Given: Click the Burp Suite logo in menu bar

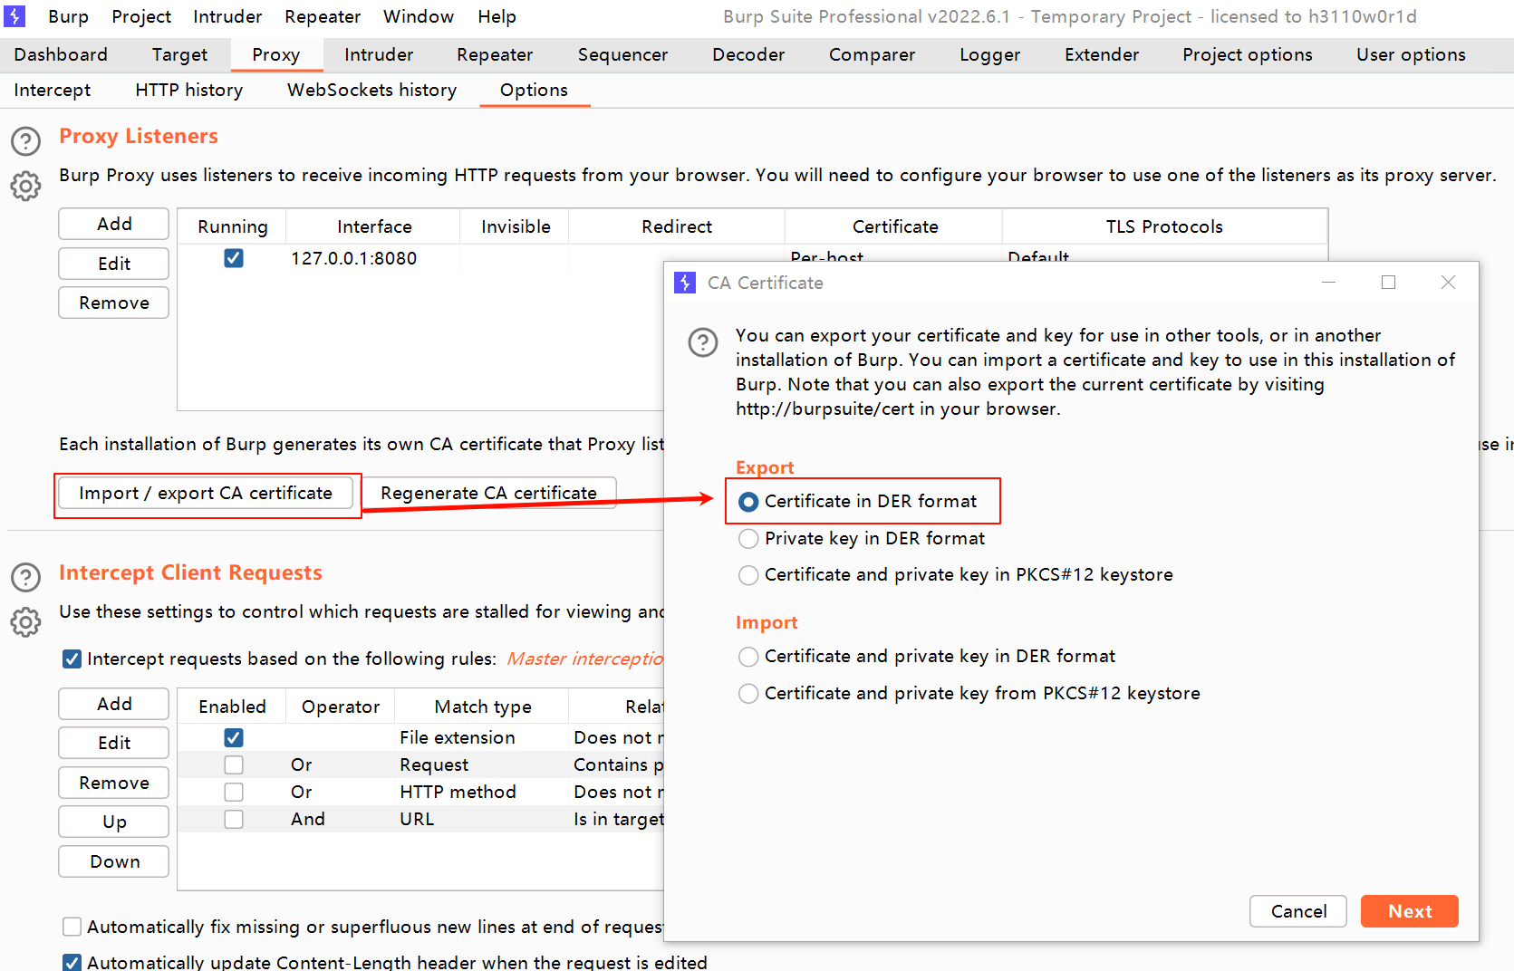Looking at the screenshot, I should pyautogui.click(x=14, y=16).
